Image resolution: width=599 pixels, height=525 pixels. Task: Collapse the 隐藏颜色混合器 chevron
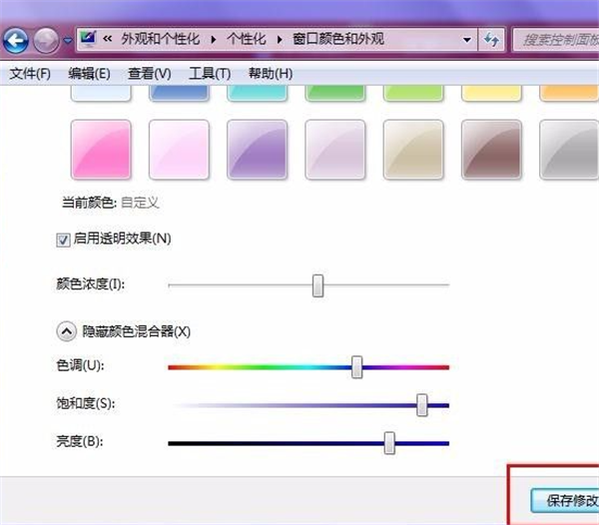(x=67, y=330)
